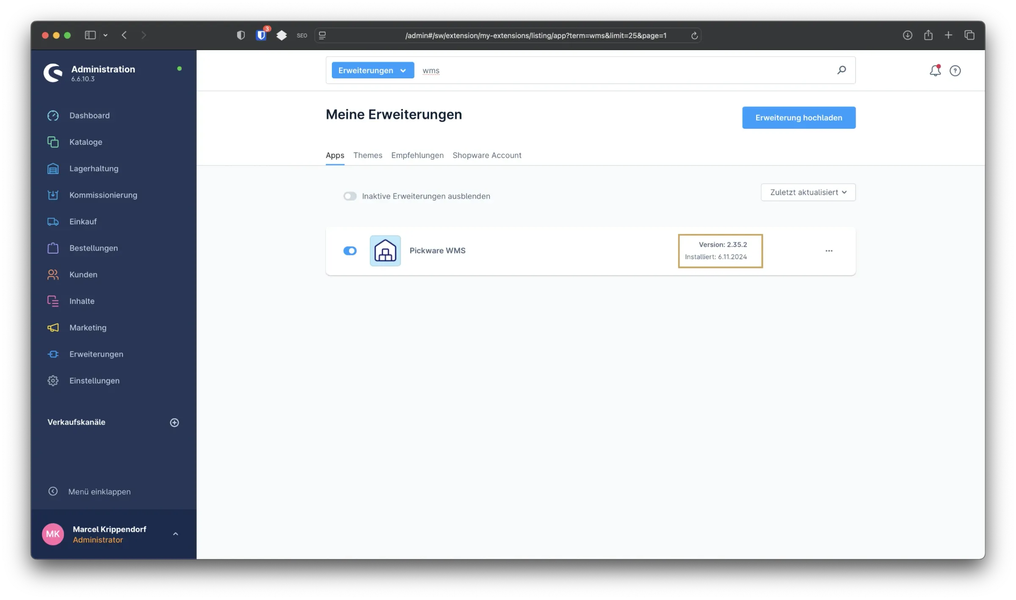Open the Kataloge section
This screenshot has height=600, width=1016.
[x=86, y=142]
